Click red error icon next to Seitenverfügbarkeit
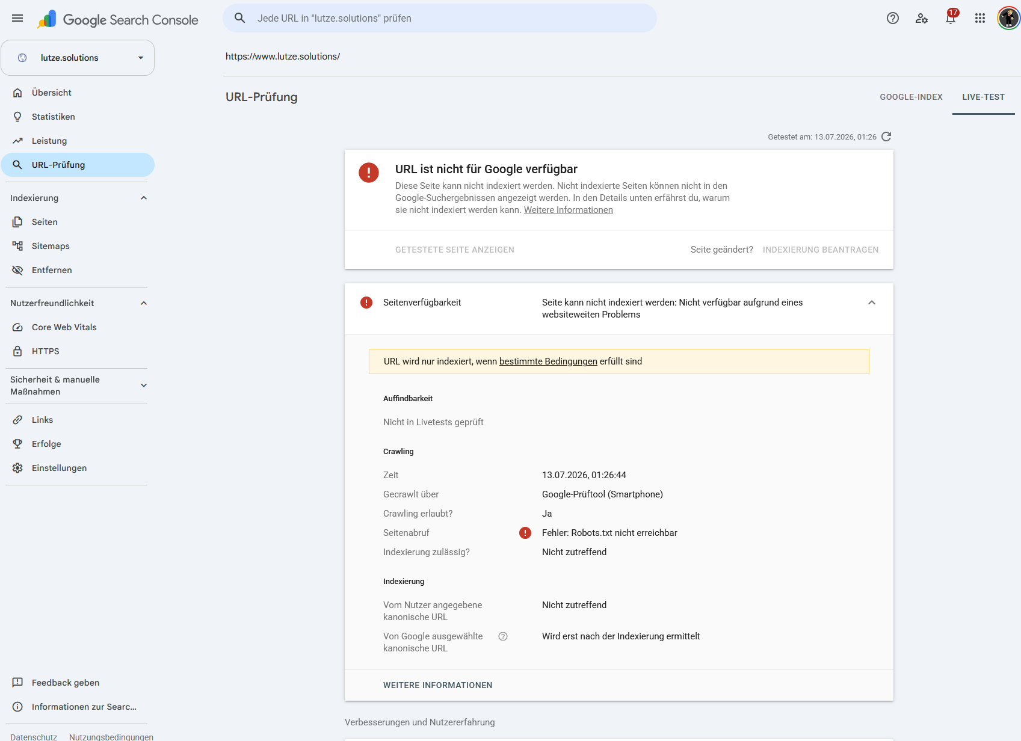Image resolution: width=1021 pixels, height=741 pixels. click(x=366, y=303)
